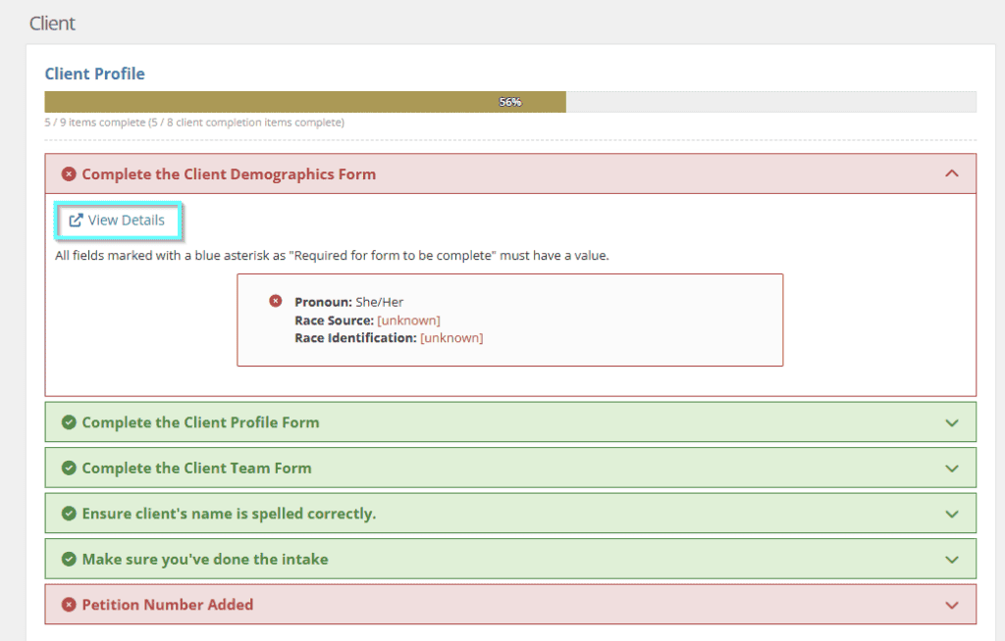Viewport: 1005px width, 641px height.
Task: Select the Make sure you've done the intake header
Action: point(510,559)
